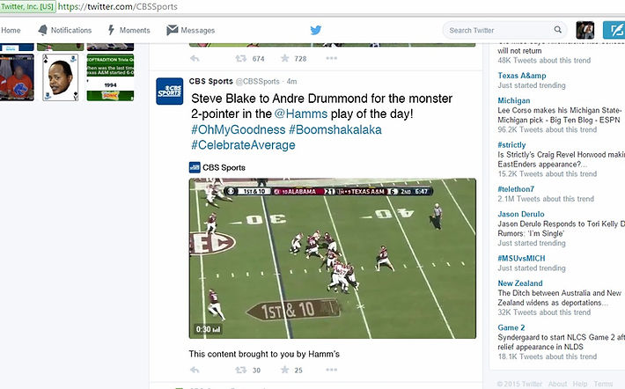Click the search magnifier icon
625x389 pixels.
557,30
